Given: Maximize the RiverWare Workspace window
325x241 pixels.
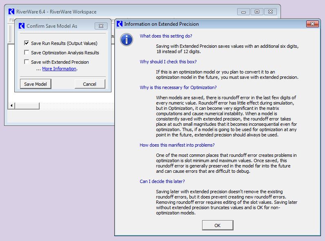Looking at the screenshot, I should (x=257, y=12).
